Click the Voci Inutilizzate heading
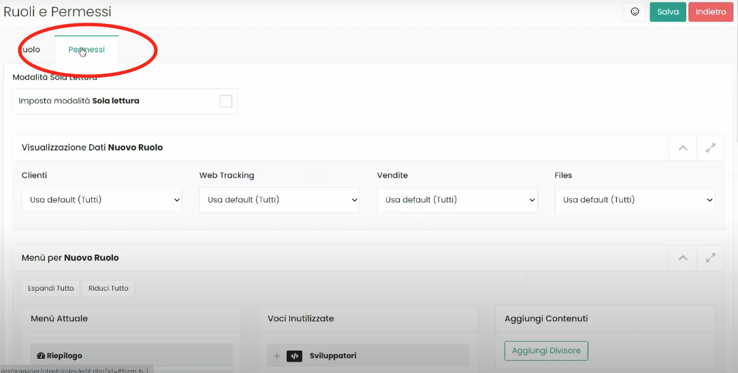Screen dimensions: 738x373 [x=301, y=319]
